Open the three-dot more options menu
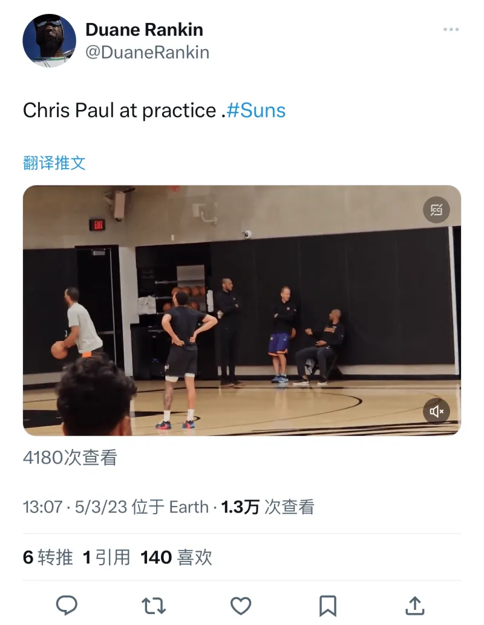 point(451,30)
